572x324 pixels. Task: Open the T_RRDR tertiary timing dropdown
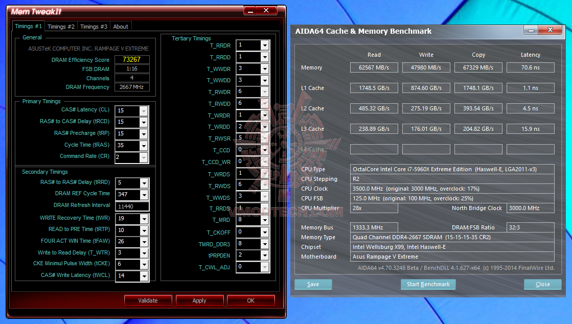coord(265,45)
